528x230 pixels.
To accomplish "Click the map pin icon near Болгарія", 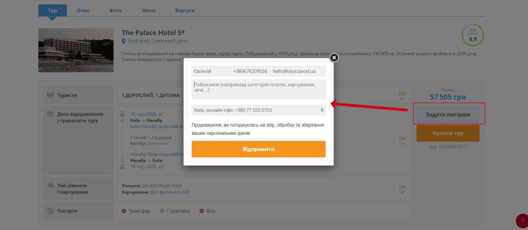I will click(x=124, y=41).
